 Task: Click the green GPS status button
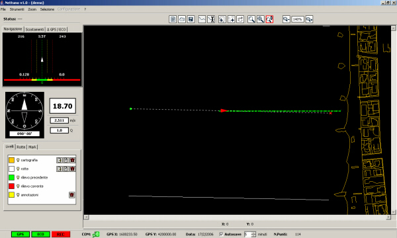tap(21, 234)
